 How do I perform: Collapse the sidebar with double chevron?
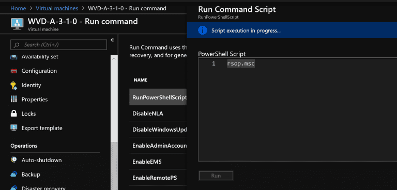click(112, 40)
